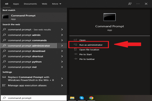The image size is (152, 101).
Task: Click the list icon for execution aliases
Action: pyautogui.click(x=4, y=85)
